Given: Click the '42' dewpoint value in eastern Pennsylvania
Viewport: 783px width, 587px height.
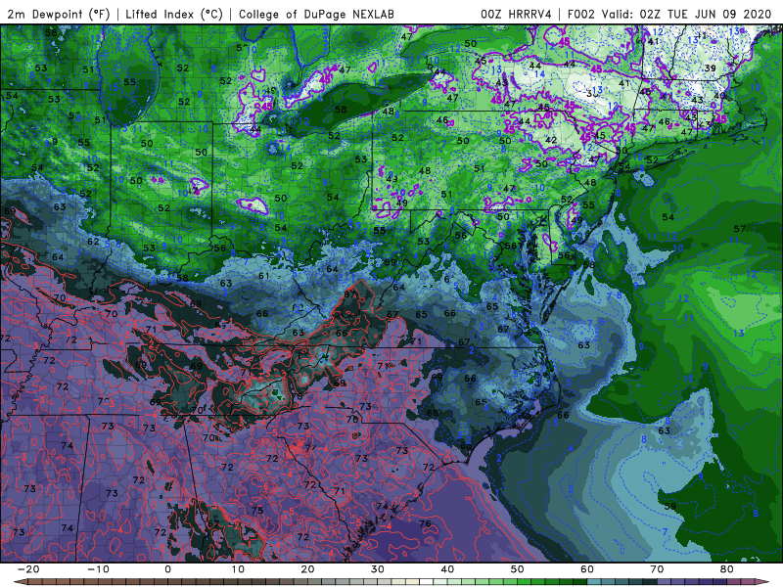Looking at the screenshot, I should pyautogui.click(x=551, y=140).
